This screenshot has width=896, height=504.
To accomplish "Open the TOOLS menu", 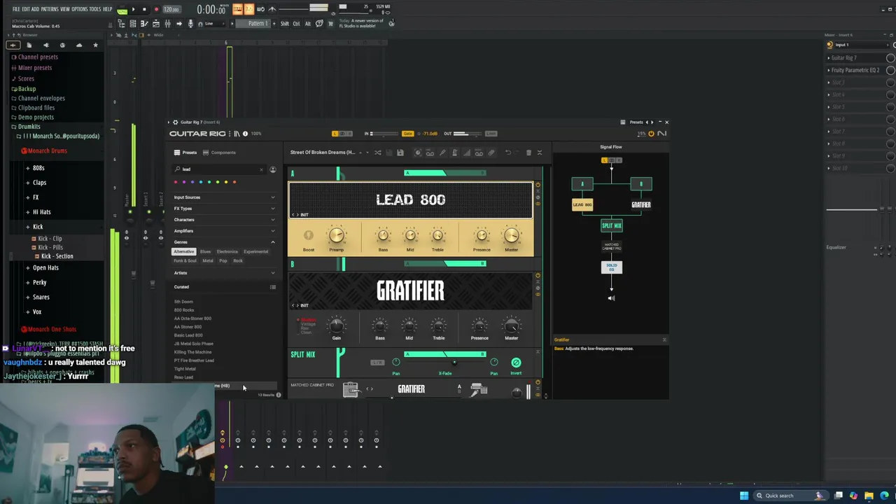I will pyautogui.click(x=95, y=9).
